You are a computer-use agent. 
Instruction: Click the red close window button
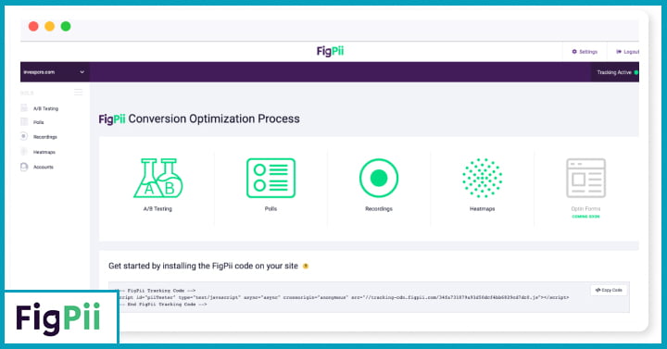click(33, 26)
